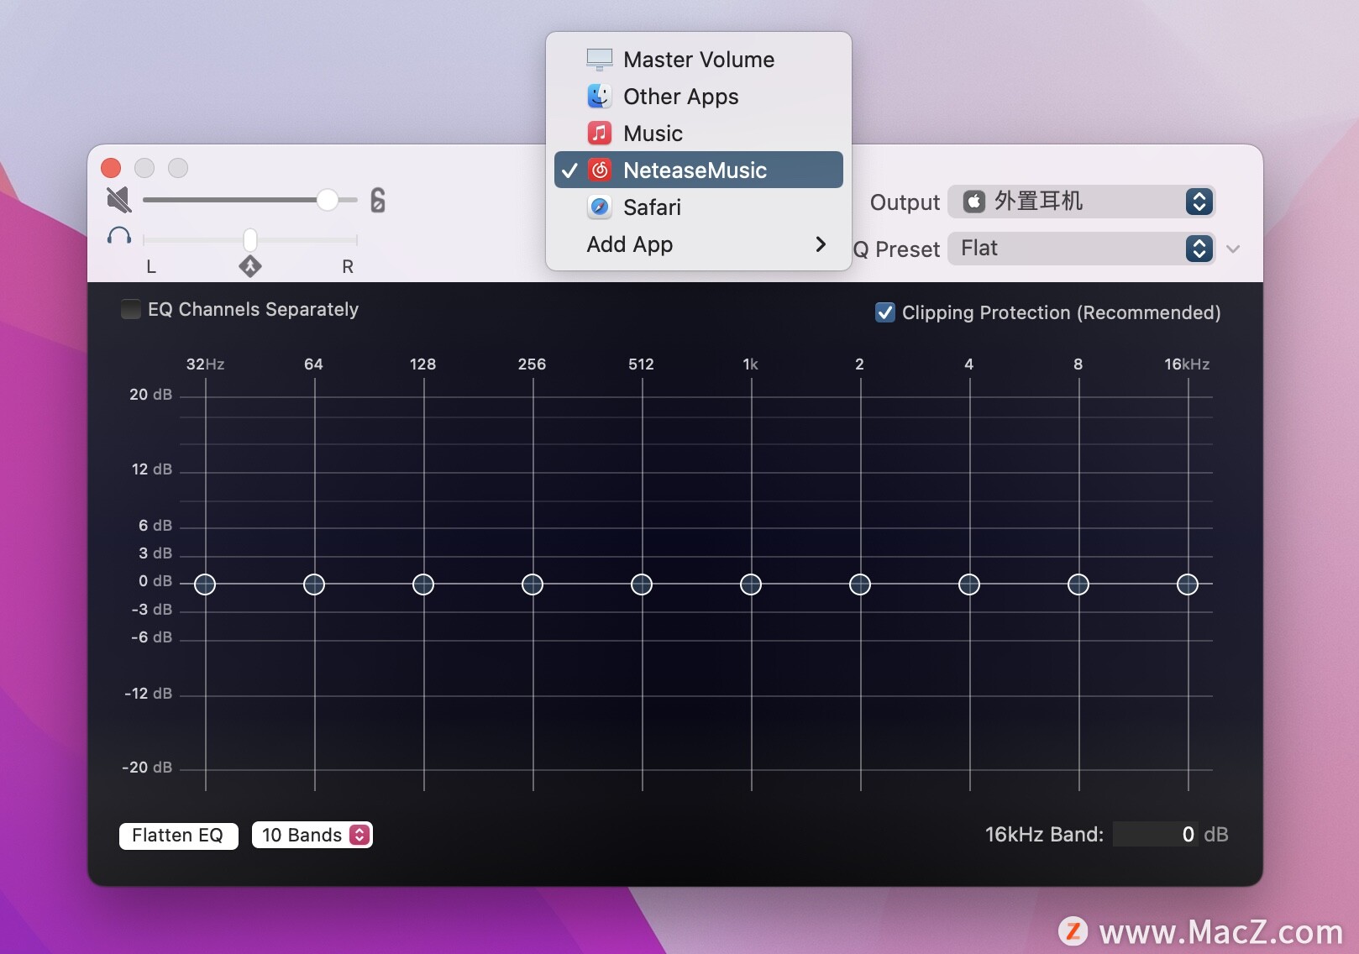Screen dimensions: 1359x954
Task: Select the 256Hz band handle
Action: pos(533,584)
